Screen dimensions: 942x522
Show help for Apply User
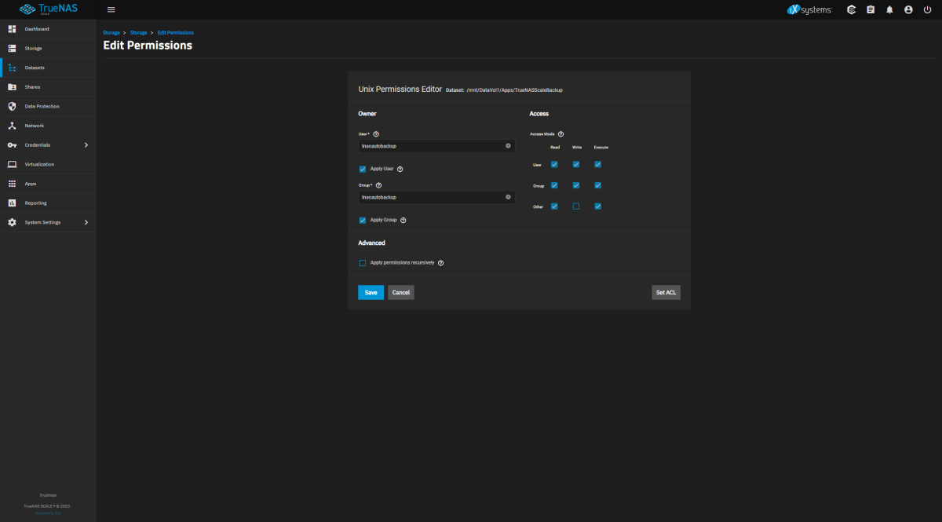(400, 169)
